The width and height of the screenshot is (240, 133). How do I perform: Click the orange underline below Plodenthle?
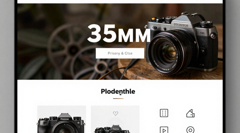(x=118, y=99)
